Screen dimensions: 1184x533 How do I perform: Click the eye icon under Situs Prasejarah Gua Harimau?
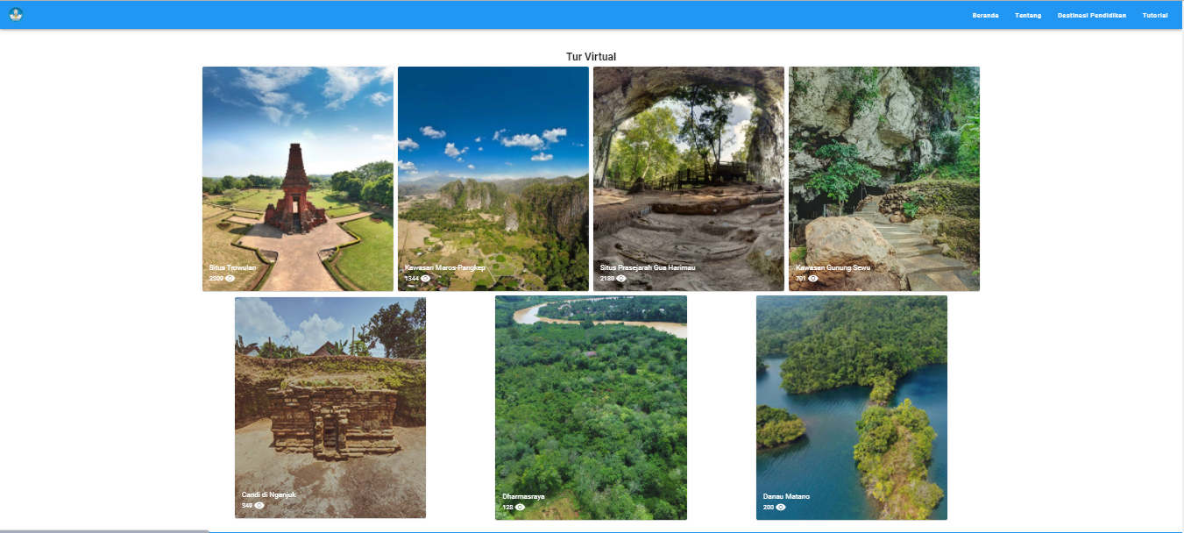621,278
